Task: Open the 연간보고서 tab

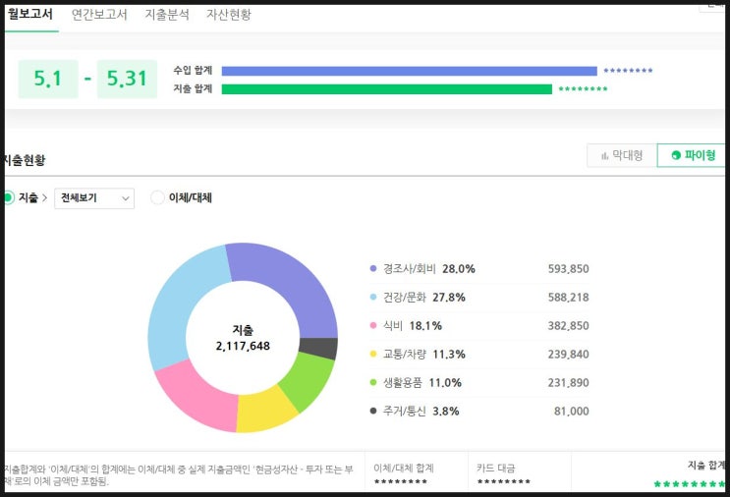Action: point(99,15)
